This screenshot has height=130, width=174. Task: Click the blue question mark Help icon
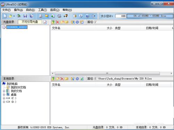[87, 16]
